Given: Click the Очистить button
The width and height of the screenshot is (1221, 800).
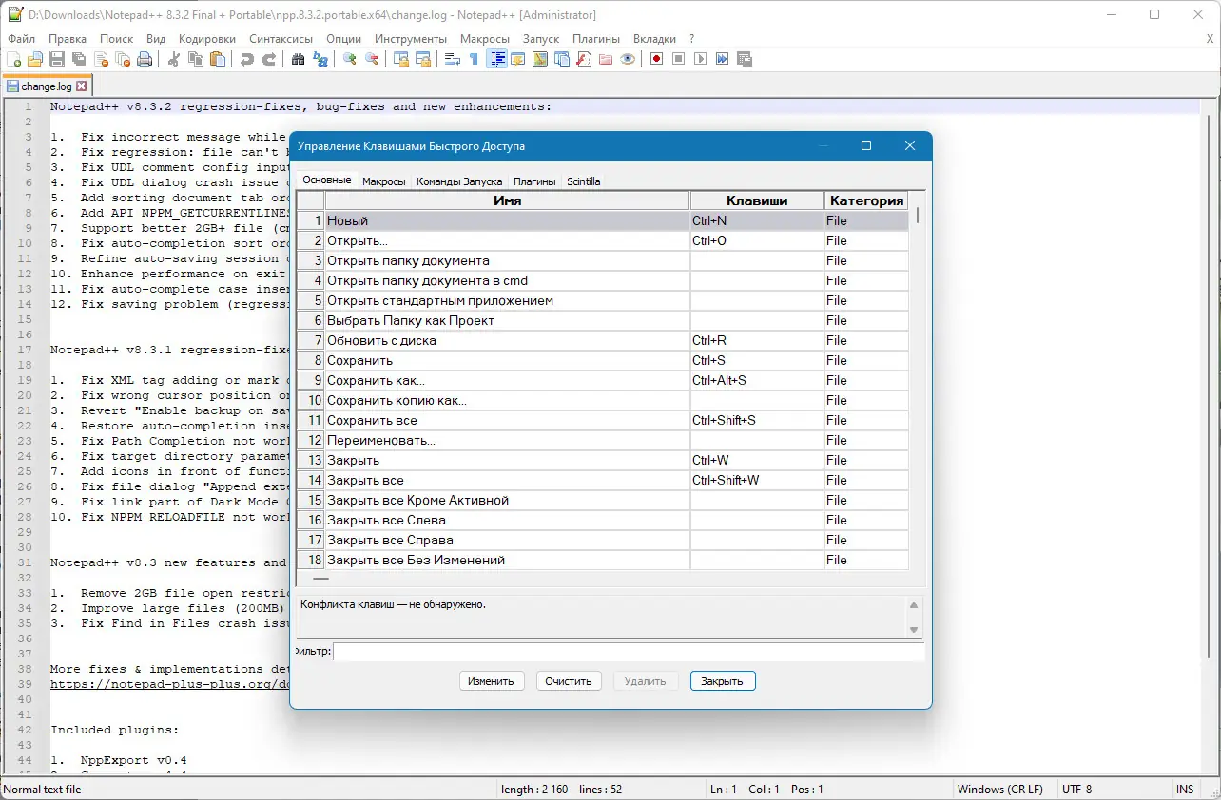Looking at the screenshot, I should (569, 681).
